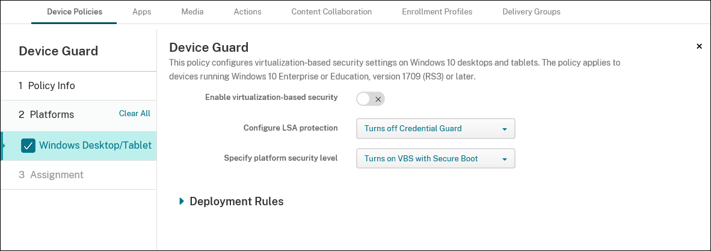
Task: Open the Specify platform security level dropdown
Action: (x=435, y=159)
